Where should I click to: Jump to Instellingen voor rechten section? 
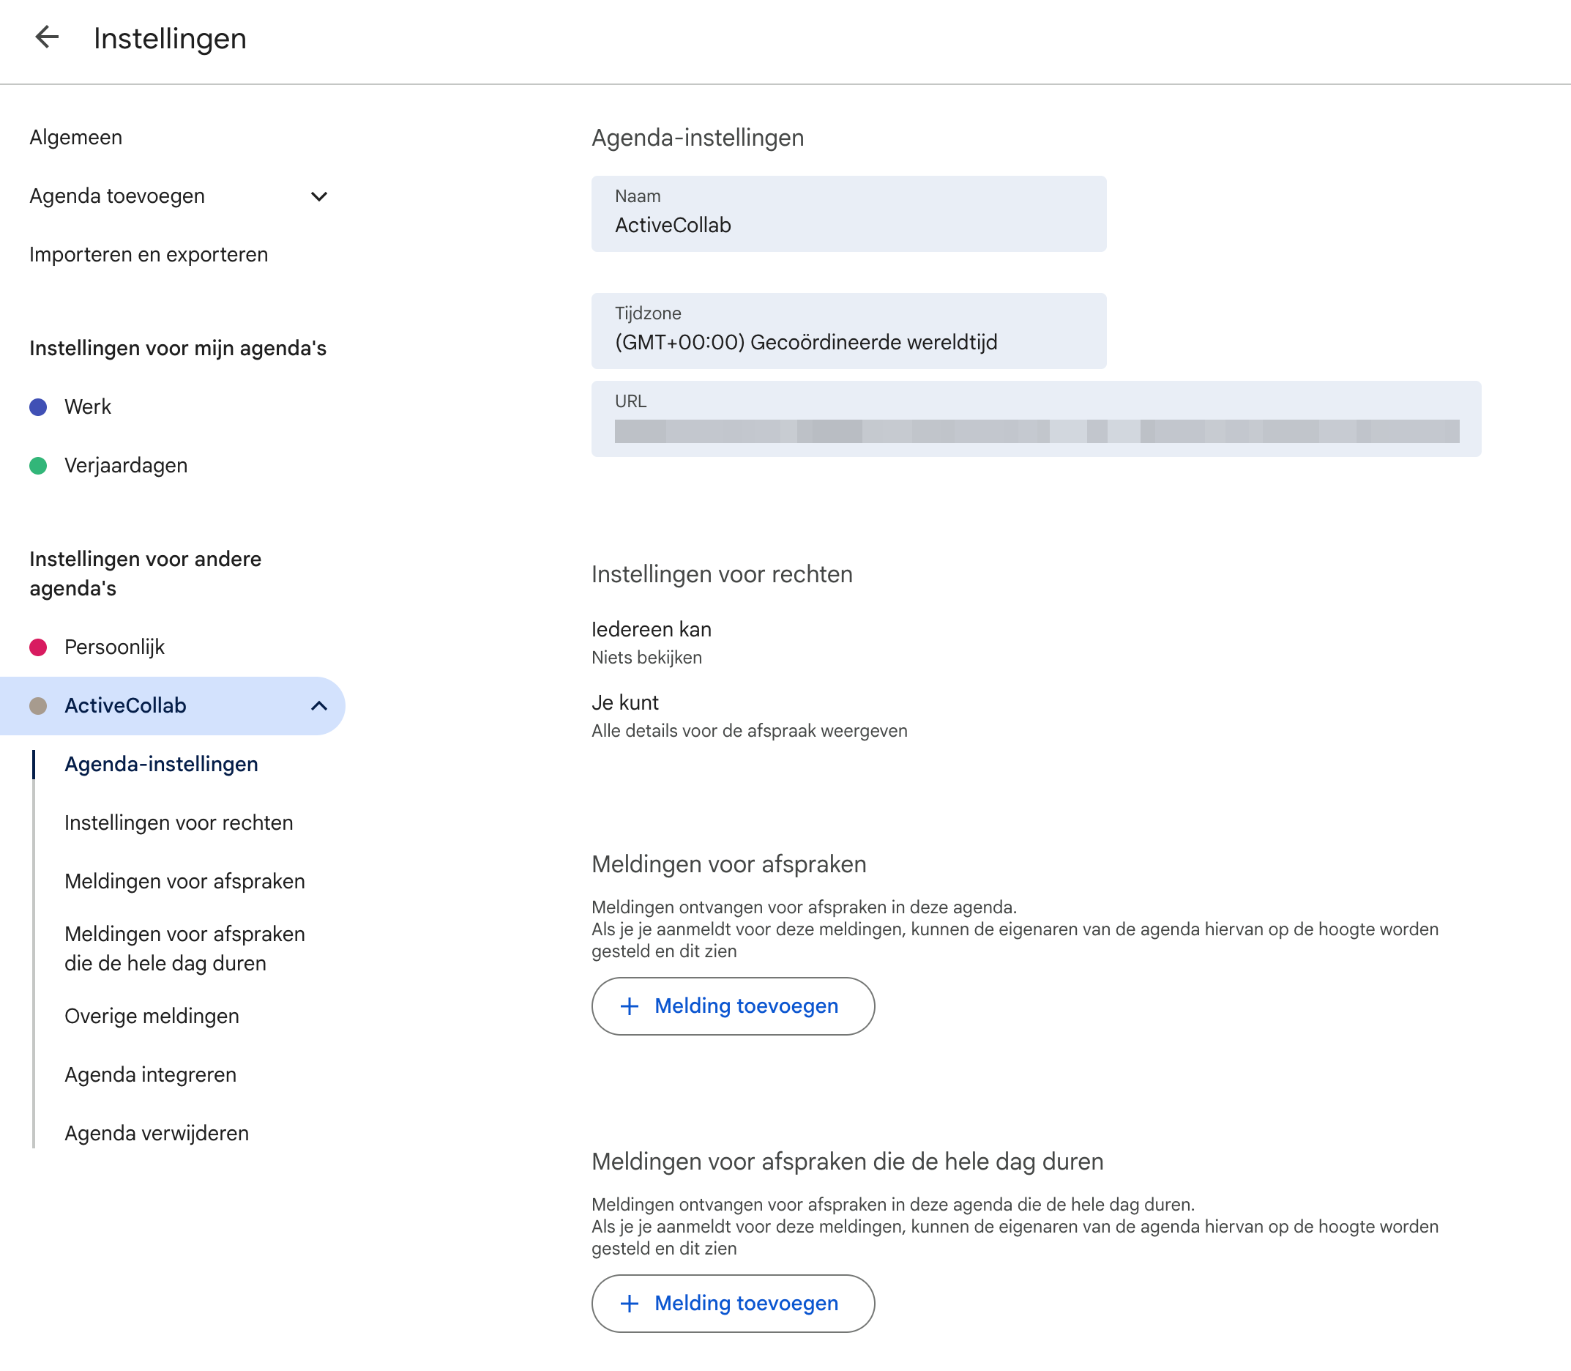(179, 823)
